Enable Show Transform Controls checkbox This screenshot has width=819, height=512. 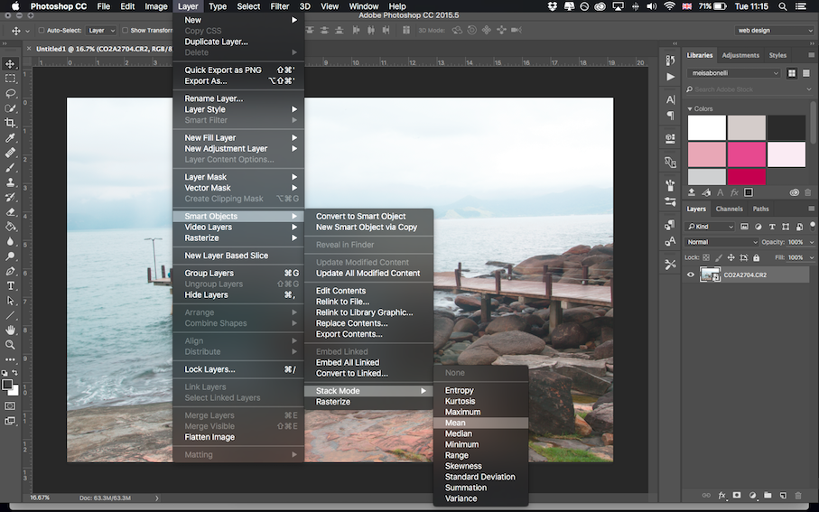pyautogui.click(x=125, y=31)
